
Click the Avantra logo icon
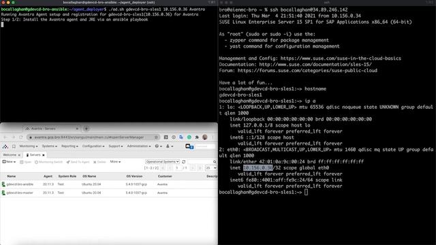coord(5,146)
